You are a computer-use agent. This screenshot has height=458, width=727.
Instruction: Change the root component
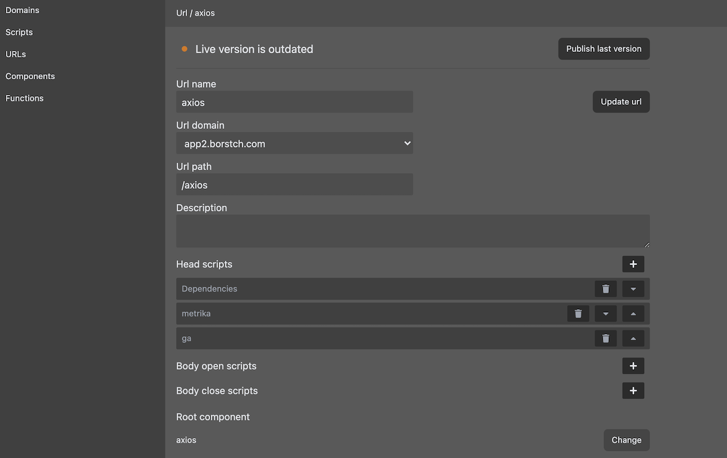pyautogui.click(x=626, y=440)
